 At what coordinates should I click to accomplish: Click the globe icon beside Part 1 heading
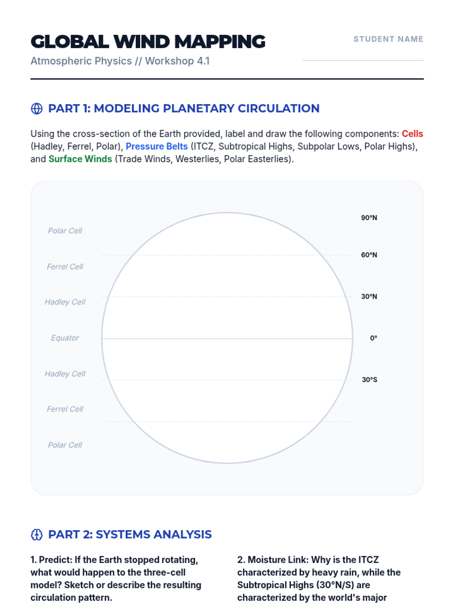37,109
